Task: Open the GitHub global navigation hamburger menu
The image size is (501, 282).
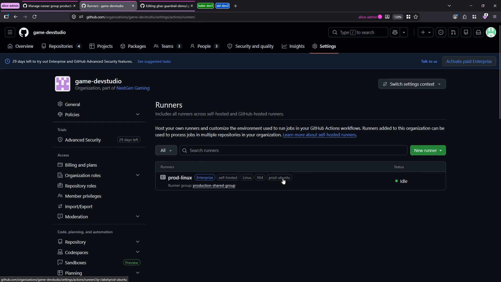Action: point(10,32)
